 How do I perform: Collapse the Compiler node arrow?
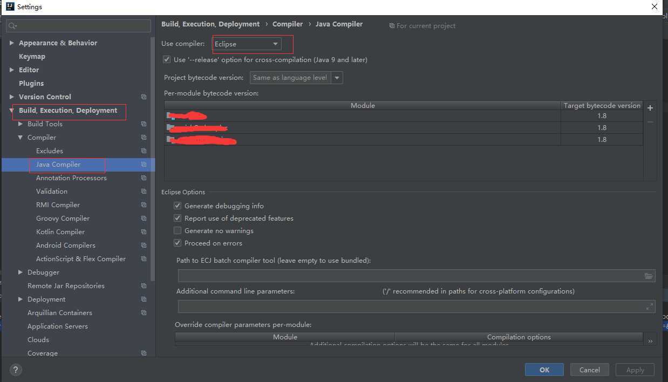(21, 138)
